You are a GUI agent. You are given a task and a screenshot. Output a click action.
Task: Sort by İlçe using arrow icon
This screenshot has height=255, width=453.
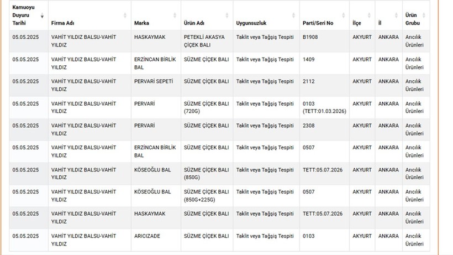tap(369, 15)
